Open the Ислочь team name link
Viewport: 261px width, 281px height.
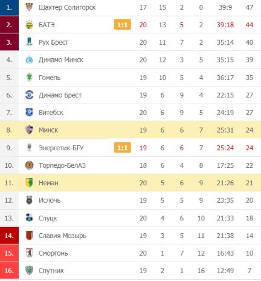pyautogui.click(x=50, y=200)
